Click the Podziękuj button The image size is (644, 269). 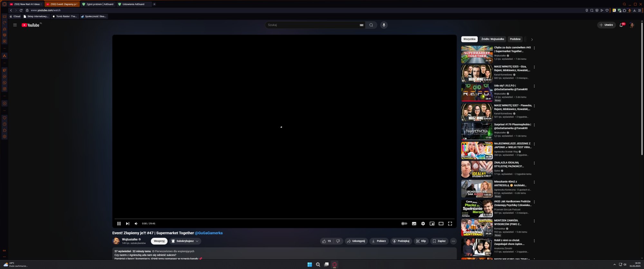click(401, 241)
